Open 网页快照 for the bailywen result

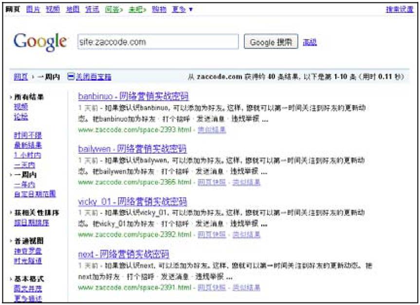tap(212, 182)
